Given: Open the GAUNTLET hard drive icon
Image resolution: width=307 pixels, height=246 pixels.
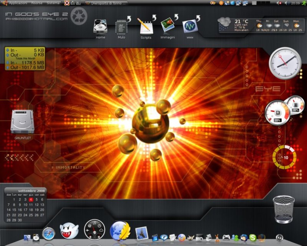Looking at the screenshot, I should 23,122.
